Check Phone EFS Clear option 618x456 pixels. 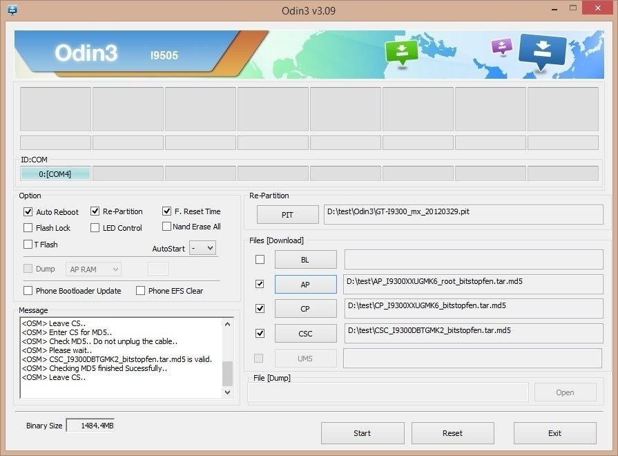tap(140, 291)
